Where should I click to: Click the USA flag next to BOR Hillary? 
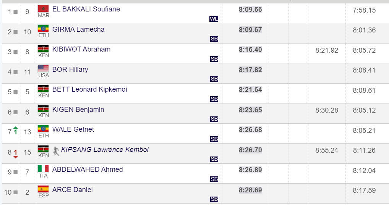click(43, 69)
